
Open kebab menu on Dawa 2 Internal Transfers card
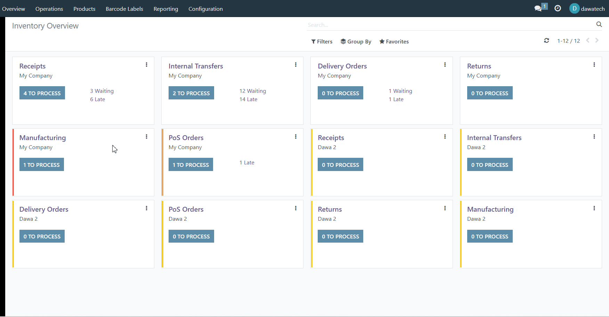tap(594, 137)
